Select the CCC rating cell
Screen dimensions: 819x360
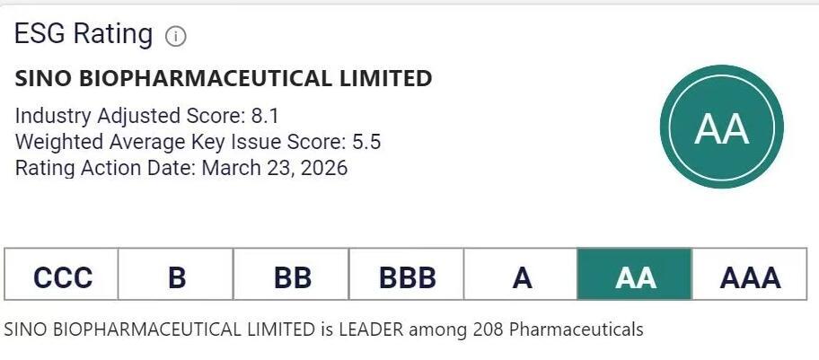click(x=63, y=276)
